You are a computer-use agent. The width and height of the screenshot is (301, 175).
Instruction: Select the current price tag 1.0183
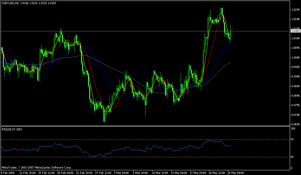pos(296,31)
